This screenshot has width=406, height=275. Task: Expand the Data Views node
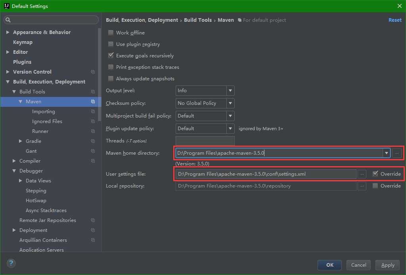click(x=21, y=181)
